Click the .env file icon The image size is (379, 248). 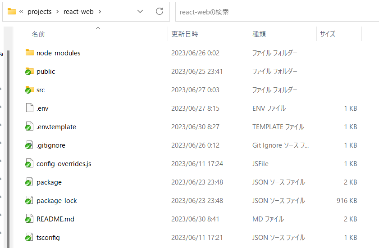29,108
